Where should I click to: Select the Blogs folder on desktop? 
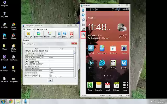tap(14, 69)
